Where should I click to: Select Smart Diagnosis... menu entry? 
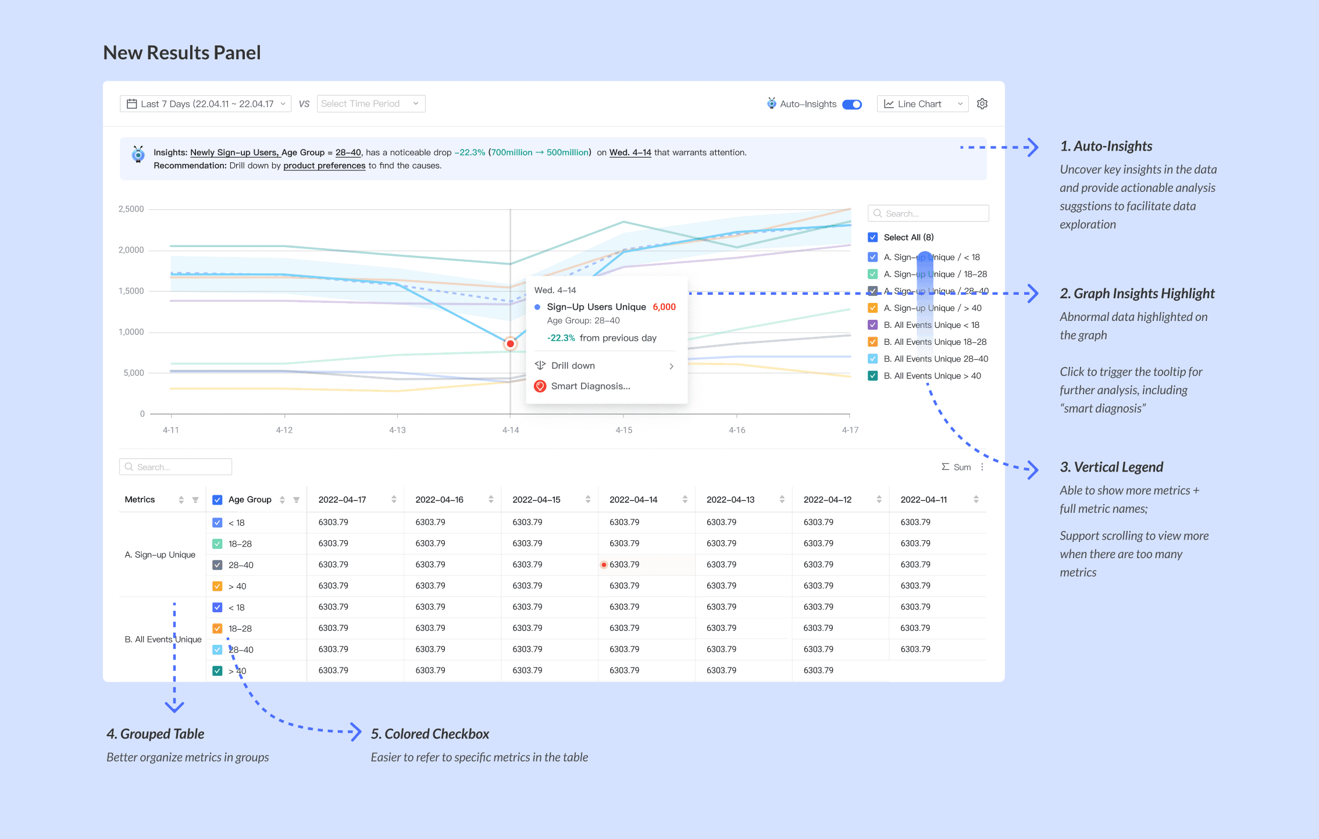pos(591,386)
